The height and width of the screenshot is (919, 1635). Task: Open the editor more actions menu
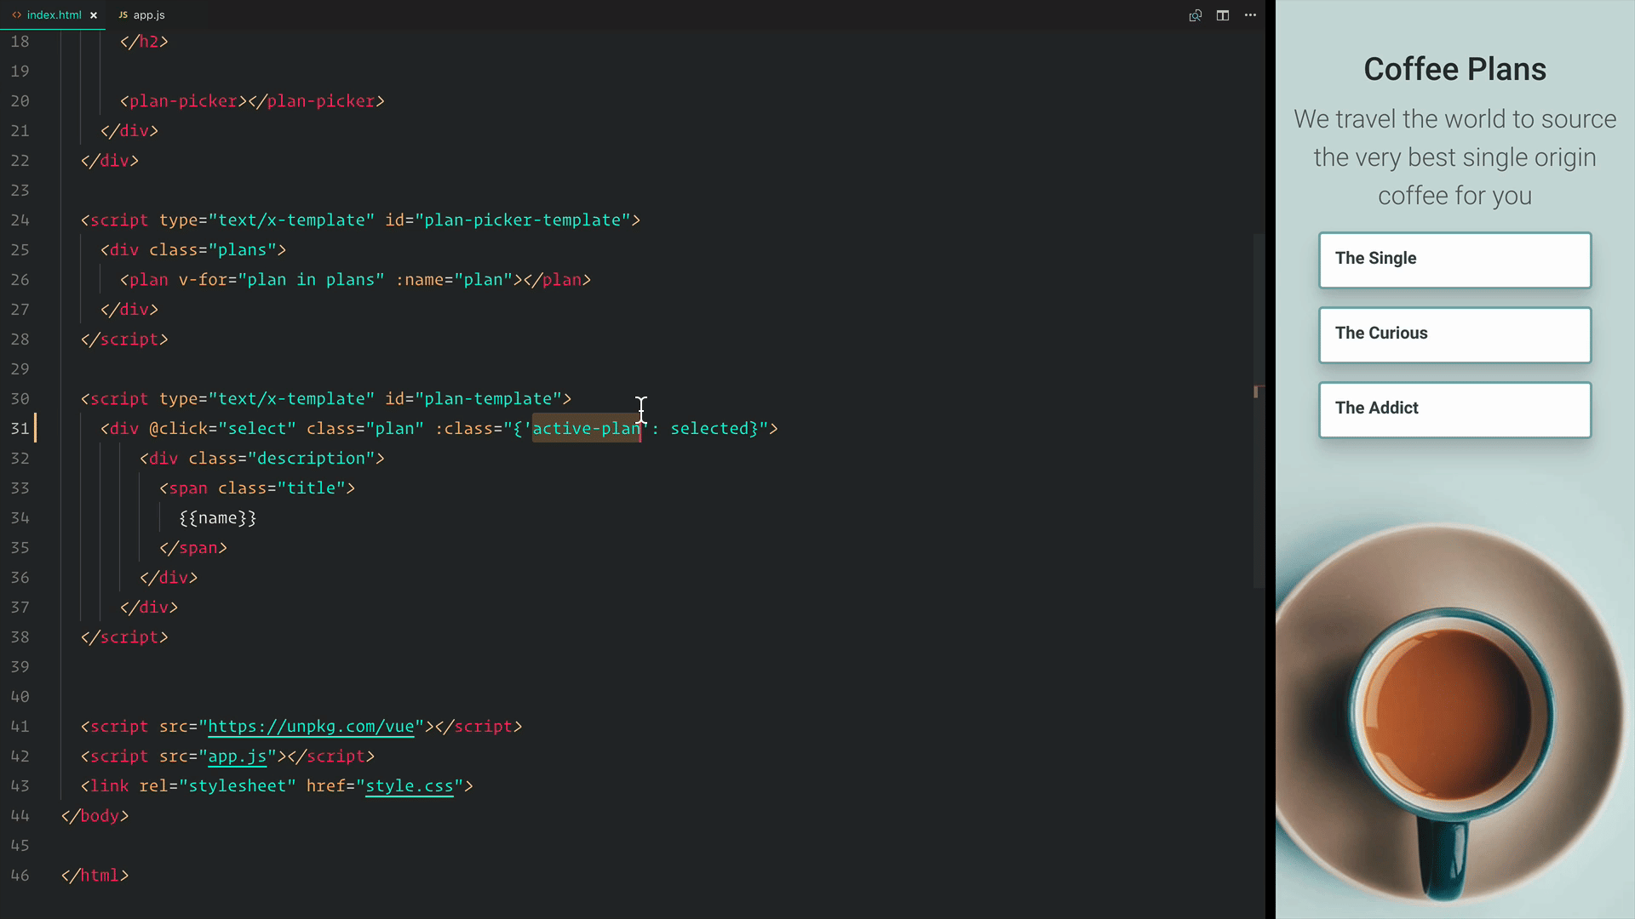pos(1250,15)
